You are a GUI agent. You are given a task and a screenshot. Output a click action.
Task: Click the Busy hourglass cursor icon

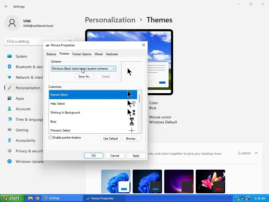click(132, 122)
